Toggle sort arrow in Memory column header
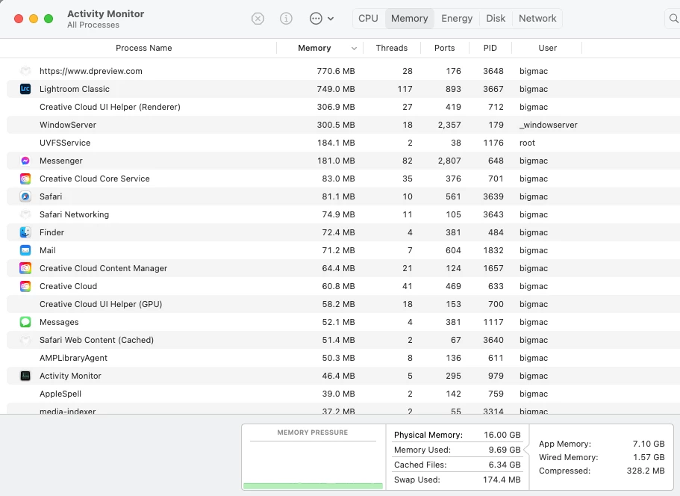The image size is (680, 496). 354,49
